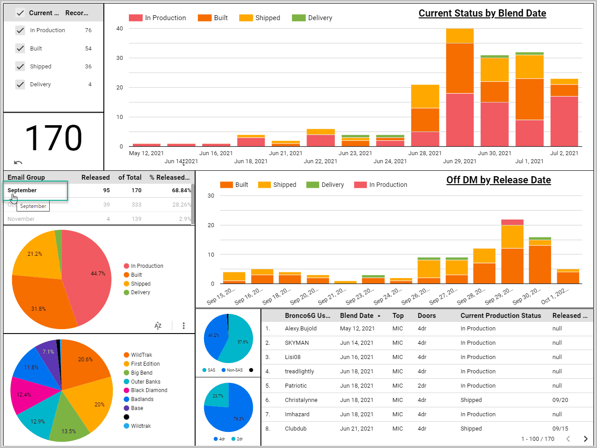Image resolution: width=597 pixels, height=448 pixels.
Task: Toggle the Built status checkbox
Action: tap(20, 48)
